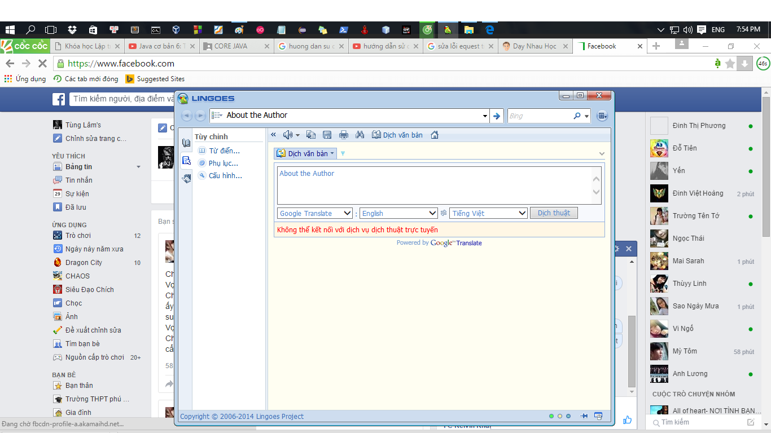Stop page loading with X button
The height and width of the screenshot is (433, 771).
[x=42, y=64]
